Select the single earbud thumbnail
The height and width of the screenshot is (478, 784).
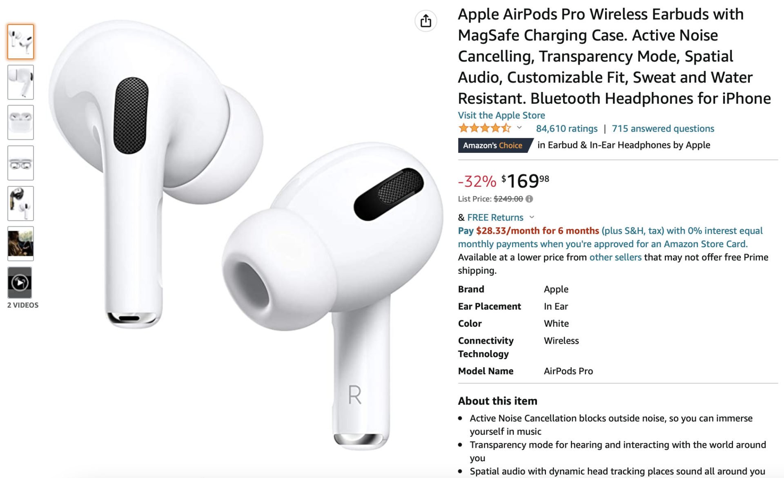pos(20,82)
